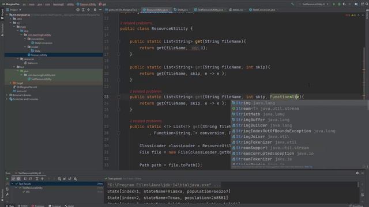Collapse the resources folder in project tree

click(x=18, y=59)
